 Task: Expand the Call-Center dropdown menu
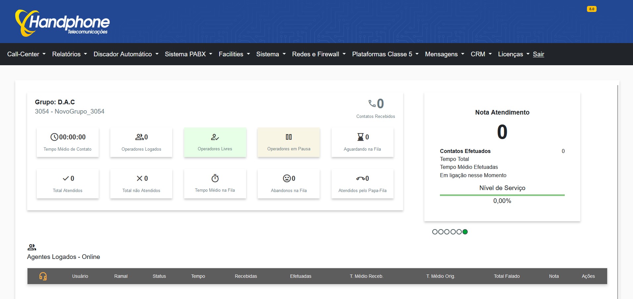(x=26, y=54)
